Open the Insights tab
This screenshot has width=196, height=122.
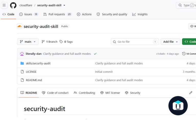pos(140,14)
